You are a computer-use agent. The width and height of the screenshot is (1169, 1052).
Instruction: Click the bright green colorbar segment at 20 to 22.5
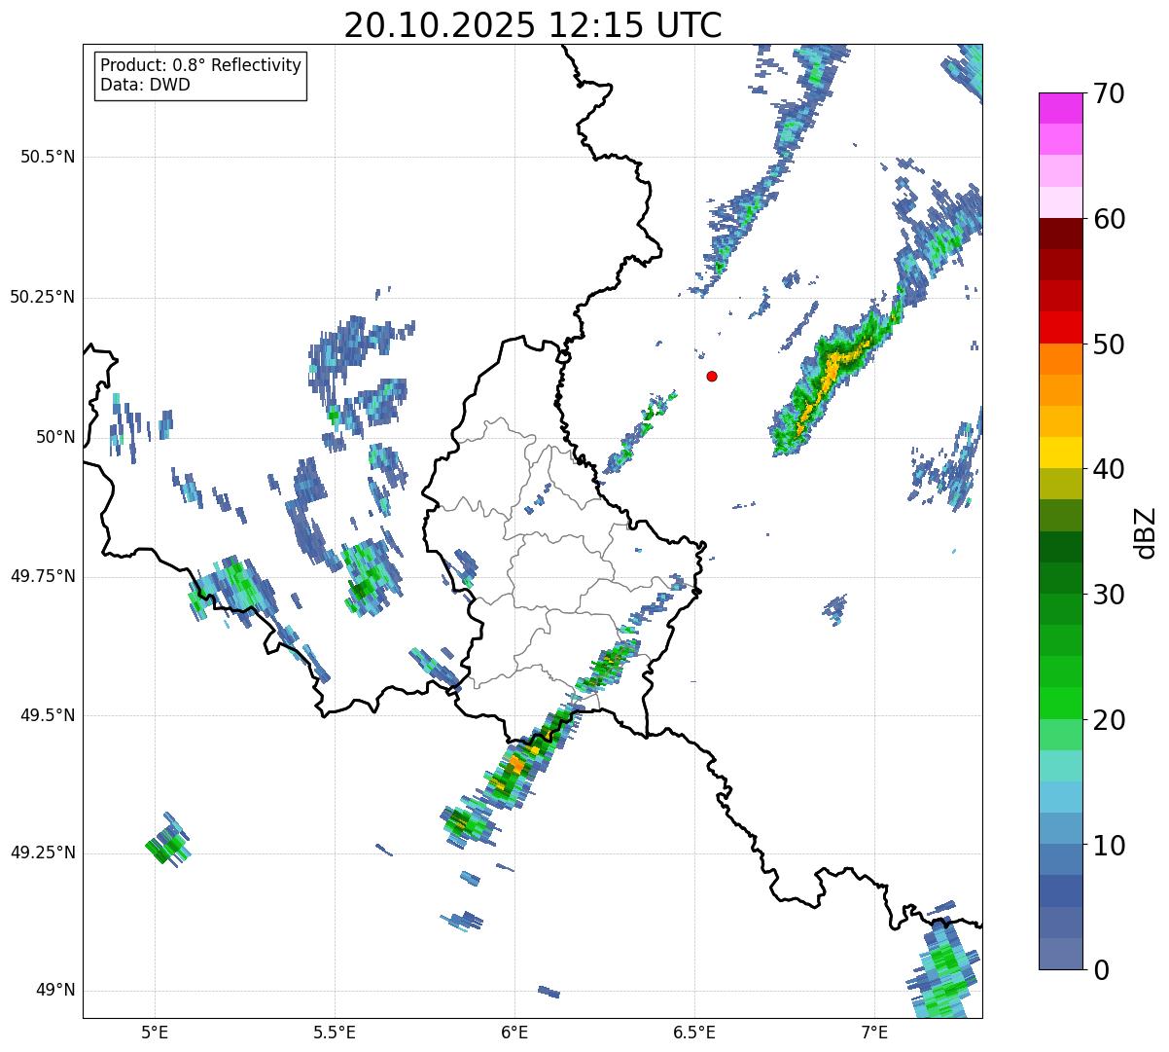coord(1060,704)
